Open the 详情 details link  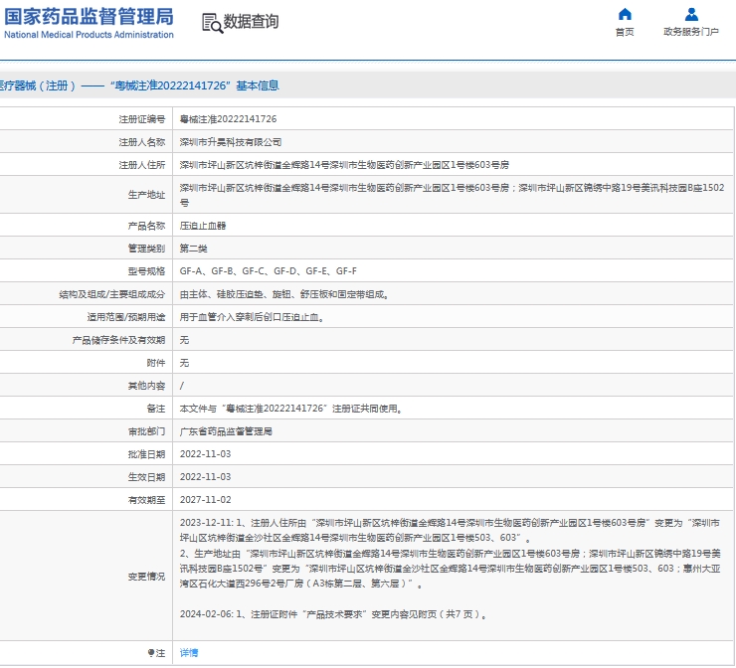189,652
